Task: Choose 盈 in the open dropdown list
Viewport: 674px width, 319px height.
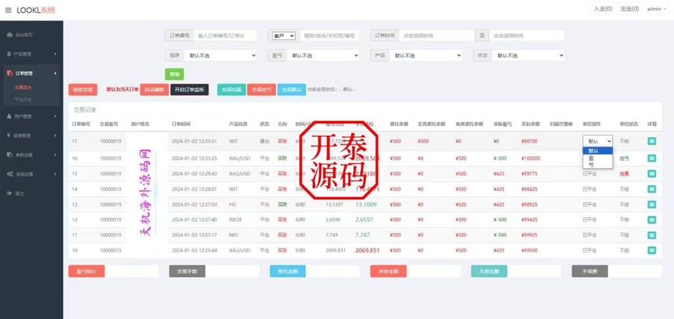Action: point(598,158)
